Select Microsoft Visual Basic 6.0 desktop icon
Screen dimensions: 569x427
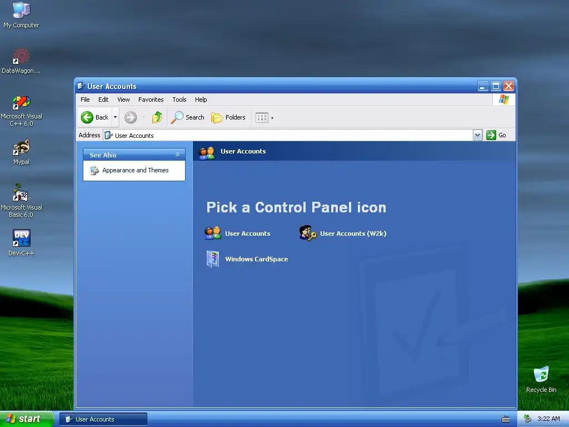tap(21, 201)
